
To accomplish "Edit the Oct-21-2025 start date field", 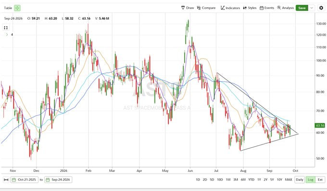I will (x=25, y=180).
